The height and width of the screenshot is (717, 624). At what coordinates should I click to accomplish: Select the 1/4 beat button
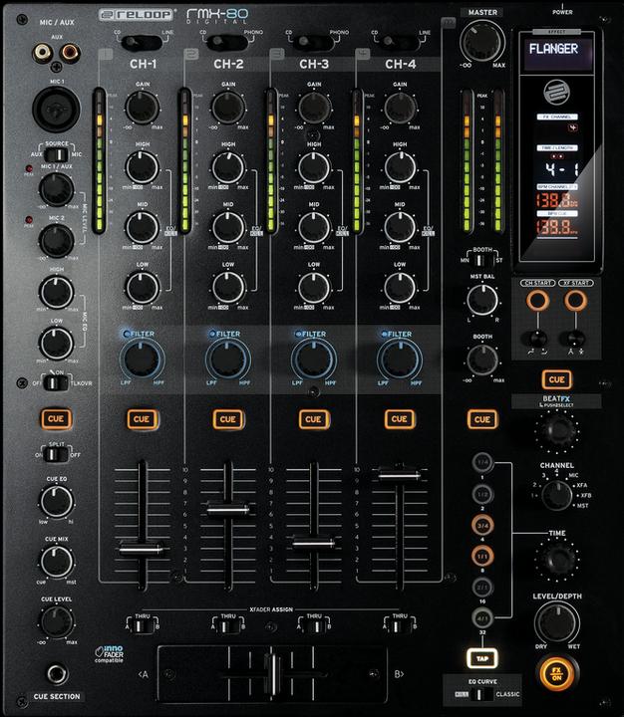pyautogui.click(x=482, y=463)
